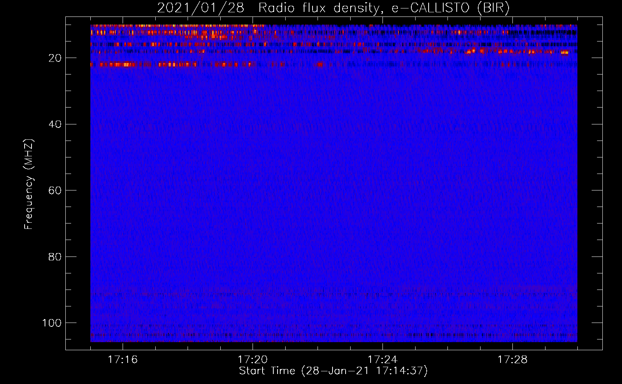Click the '17:24' time tick label
Image resolution: width=622 pixels, height=384 pixels.
tap(383, 360)
